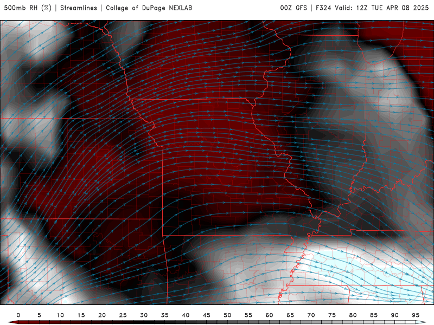Image resolution: width=434 pixels, height=325 pixels.
Task: Click the "50" legend tick label
Action: coord(227,315)
